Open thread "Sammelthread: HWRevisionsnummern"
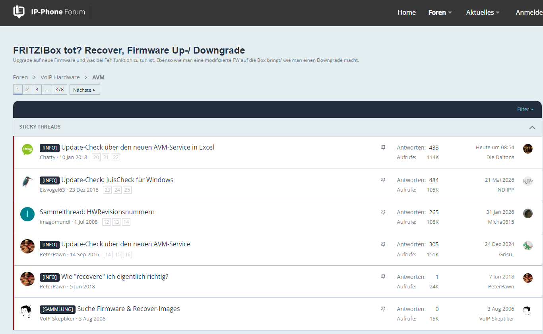 point(97,212)
